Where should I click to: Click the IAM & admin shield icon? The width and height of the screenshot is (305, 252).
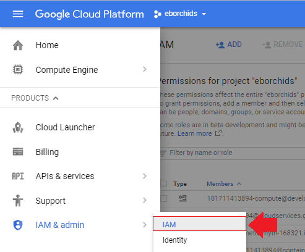pyautogui.click(x=18, y=225)
